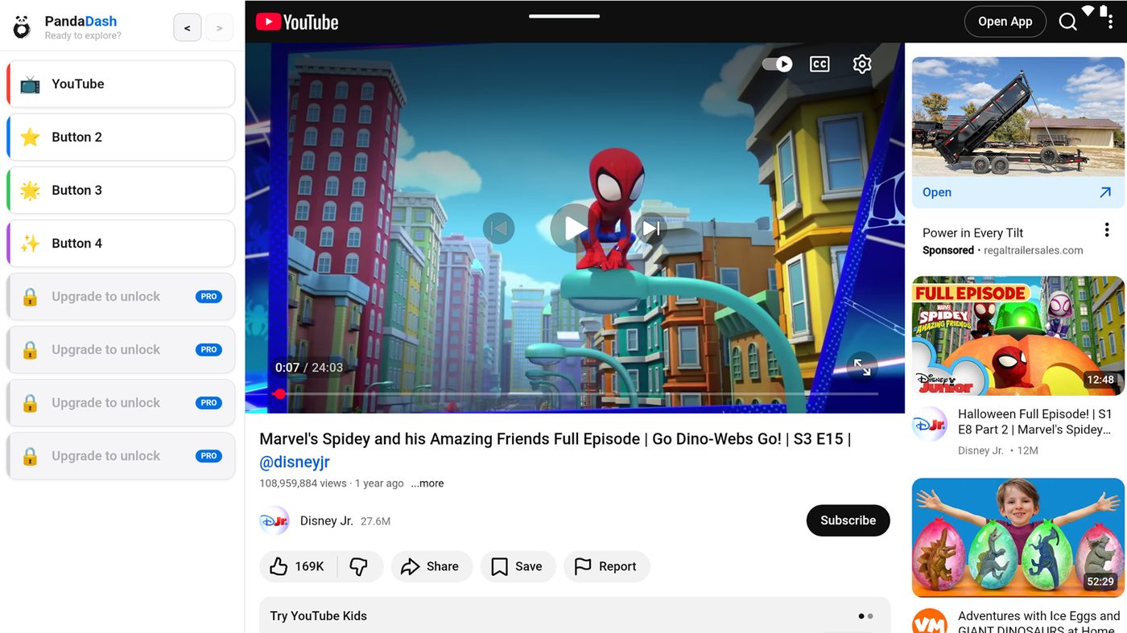Click the Share button
1127x633 pixels.
click(431, 566)
